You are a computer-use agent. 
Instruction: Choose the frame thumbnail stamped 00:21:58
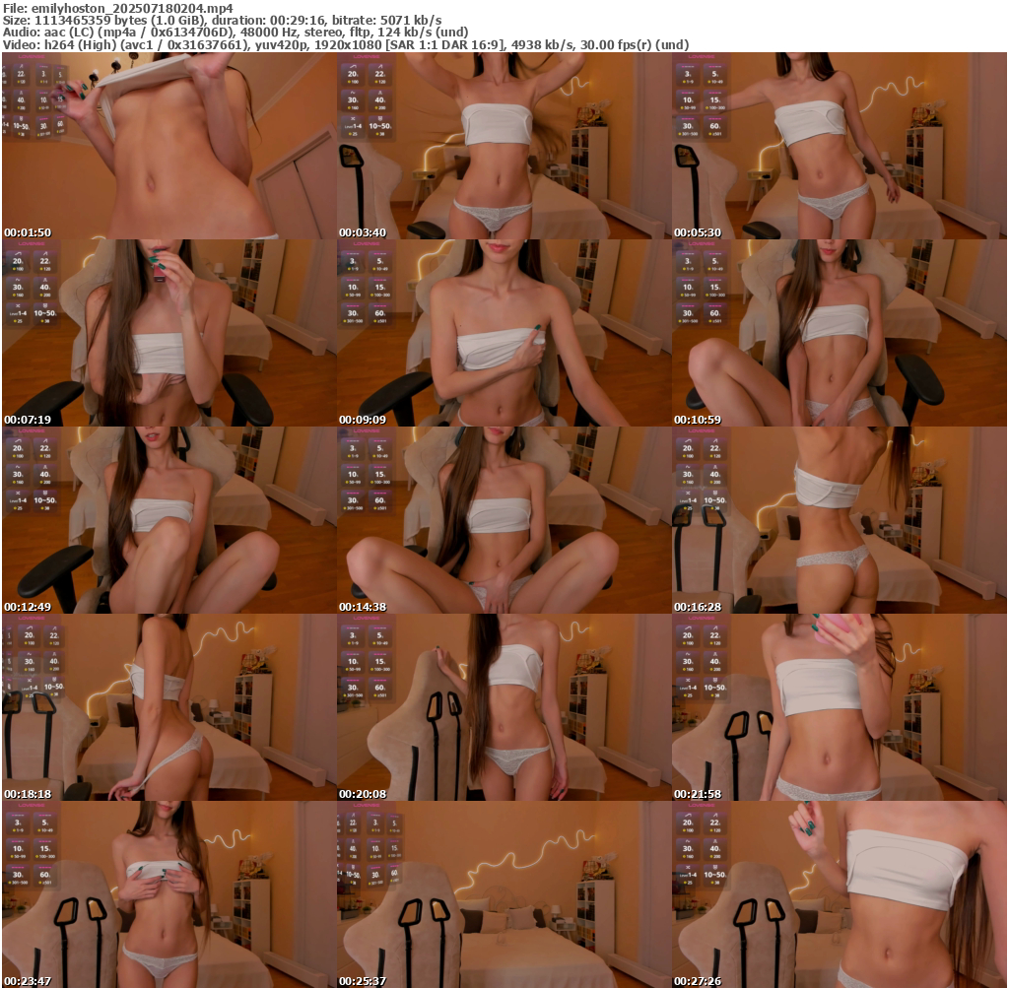pyautogui.click(x=840, y=707)
